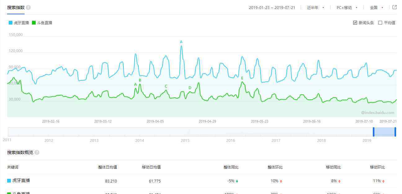
Task: Click the 移动同比 column header
Action: pyautogui.click(x=333, y=167)
